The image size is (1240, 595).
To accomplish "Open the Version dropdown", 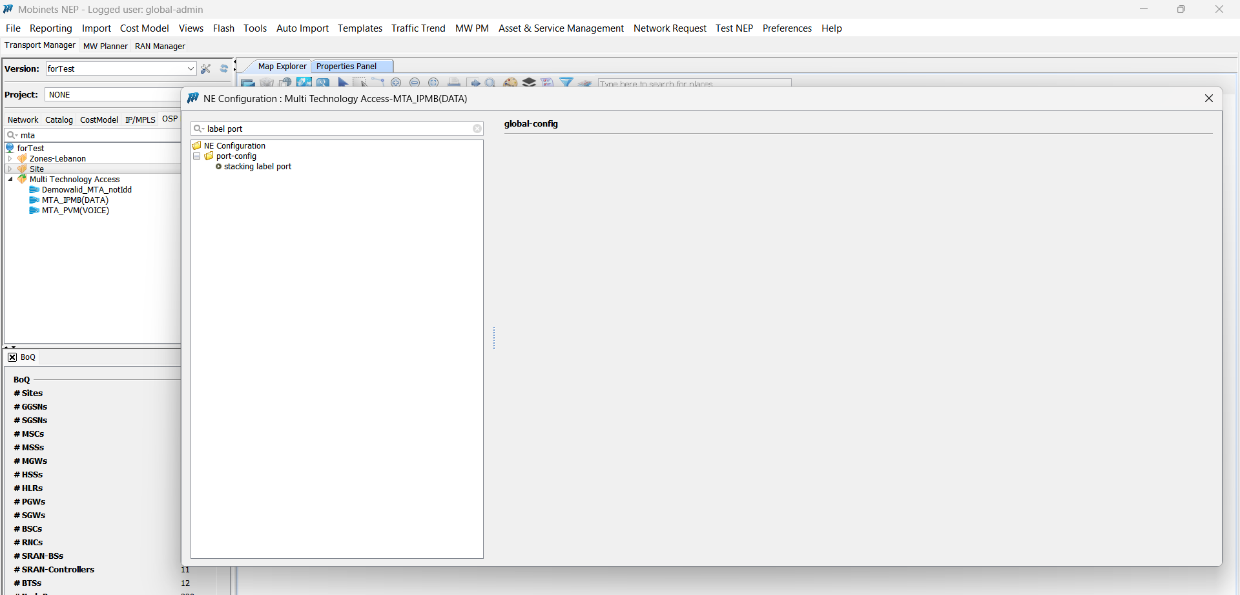I will pos(191,68).
